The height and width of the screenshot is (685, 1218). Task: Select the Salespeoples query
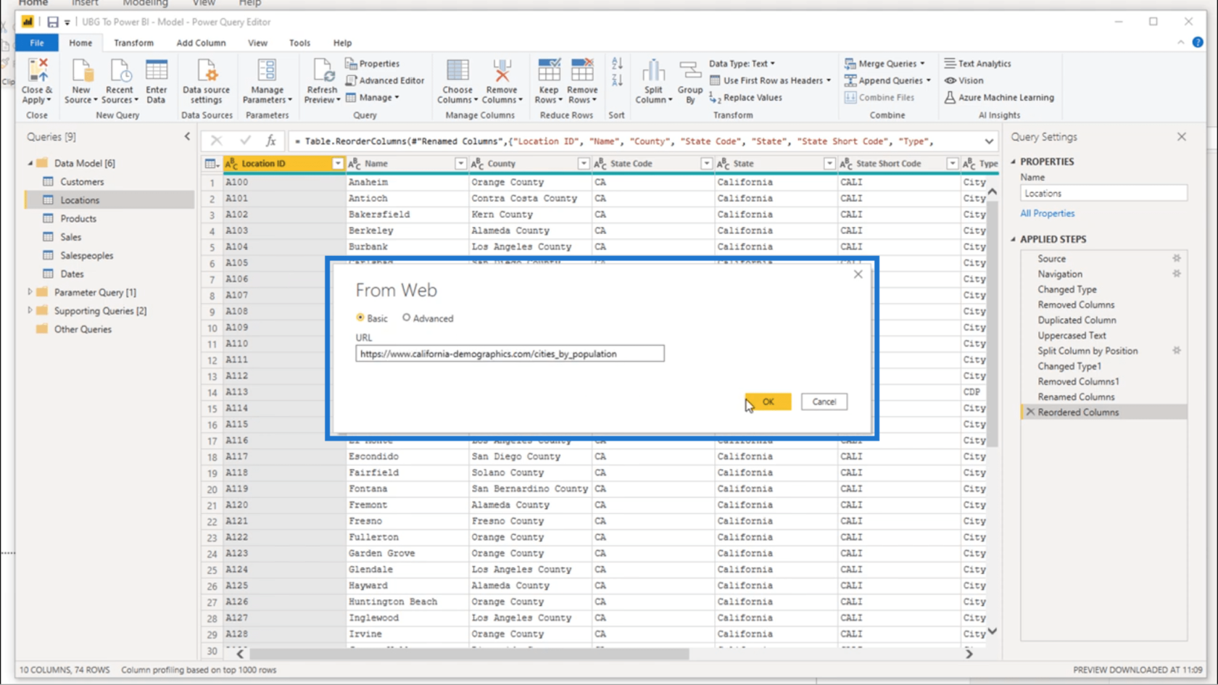(x=86, y=255)
